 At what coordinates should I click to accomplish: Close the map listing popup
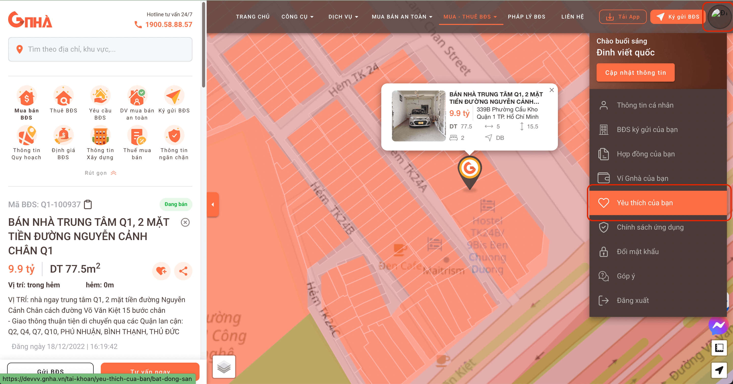tap(552, 90)
